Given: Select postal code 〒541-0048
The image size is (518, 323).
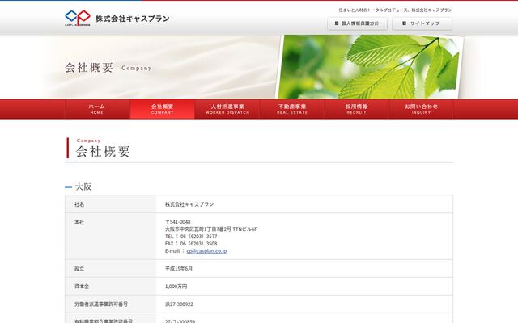Looking at the screenshot, I should point(178,222).
